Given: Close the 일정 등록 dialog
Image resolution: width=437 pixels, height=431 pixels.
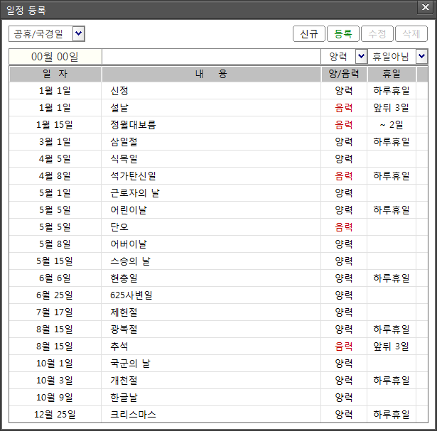Looking at the screenshot, I should coord(426,7).
